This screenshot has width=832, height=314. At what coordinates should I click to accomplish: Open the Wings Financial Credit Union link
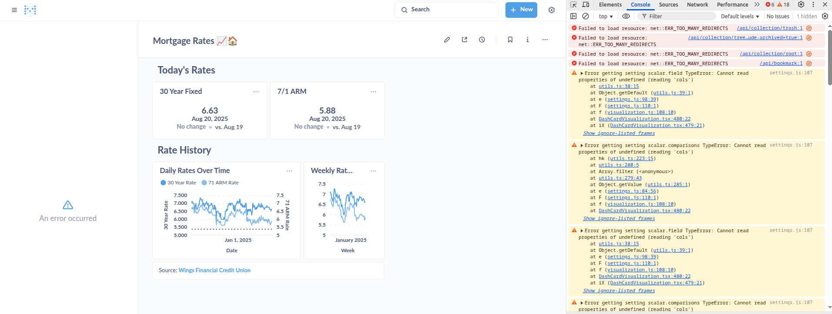point(214,271)
